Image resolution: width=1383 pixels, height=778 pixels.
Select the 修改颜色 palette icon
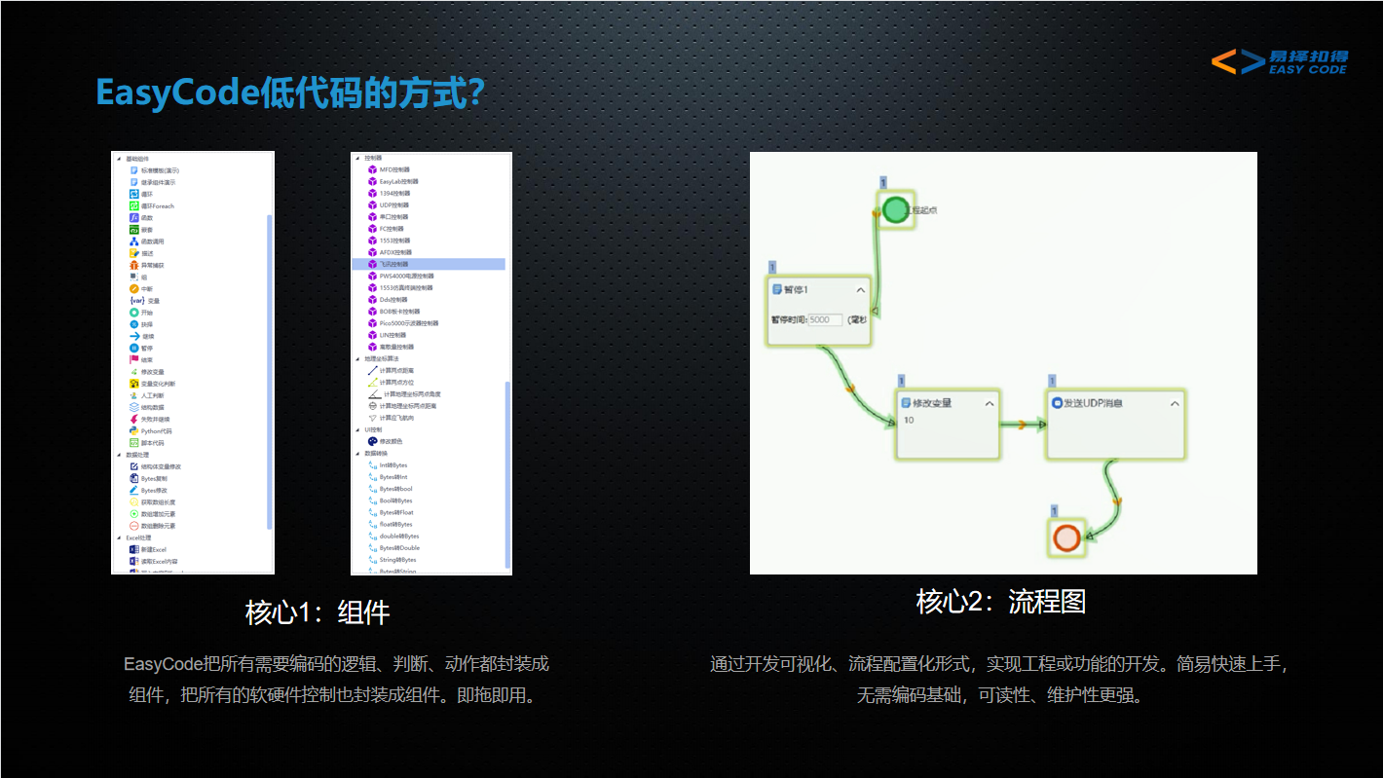(x=372, y=441)
